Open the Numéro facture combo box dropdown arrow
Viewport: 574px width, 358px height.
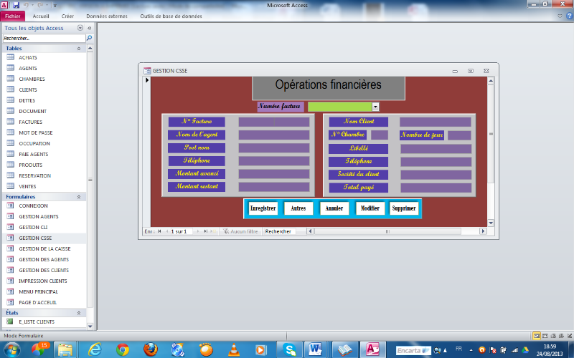(x=375, y=107)
